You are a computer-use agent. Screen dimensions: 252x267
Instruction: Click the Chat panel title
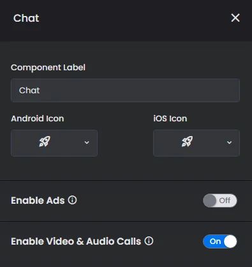(x=26, y=18)
